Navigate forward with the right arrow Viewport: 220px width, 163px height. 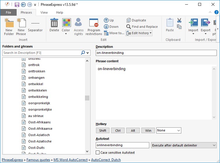click(x=30, y=5)
